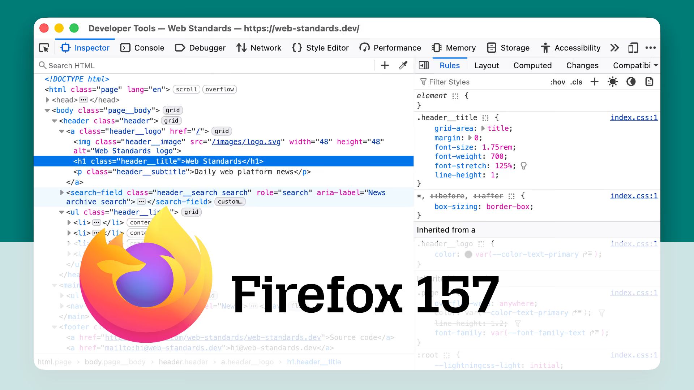Expand the first li node
The height and width of the screenshot is (390, 694).
click(69, 222)
